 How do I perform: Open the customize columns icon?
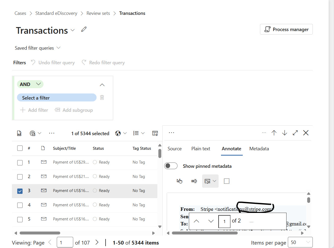pos(155,133)
